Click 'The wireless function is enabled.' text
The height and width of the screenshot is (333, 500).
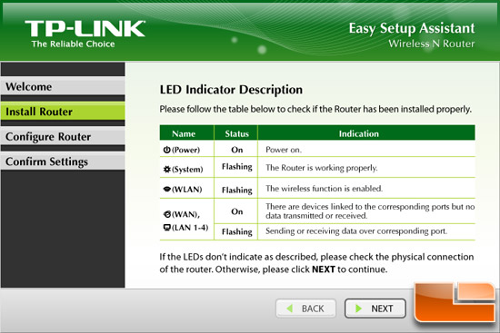point(324,189)
